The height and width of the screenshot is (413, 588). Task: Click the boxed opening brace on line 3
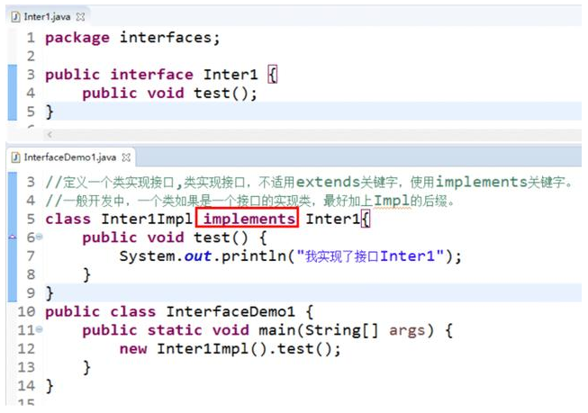[274, 75]
